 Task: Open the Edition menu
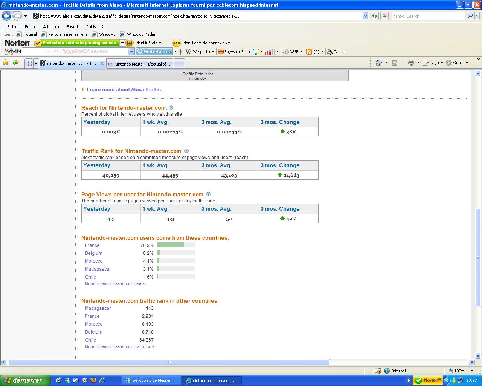click(31, 27)
